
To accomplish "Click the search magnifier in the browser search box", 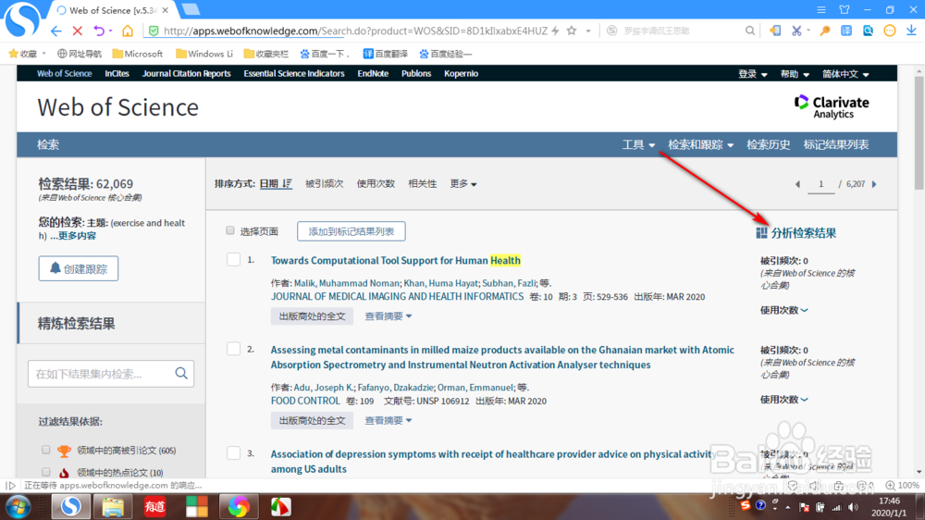I will point(750,31).
